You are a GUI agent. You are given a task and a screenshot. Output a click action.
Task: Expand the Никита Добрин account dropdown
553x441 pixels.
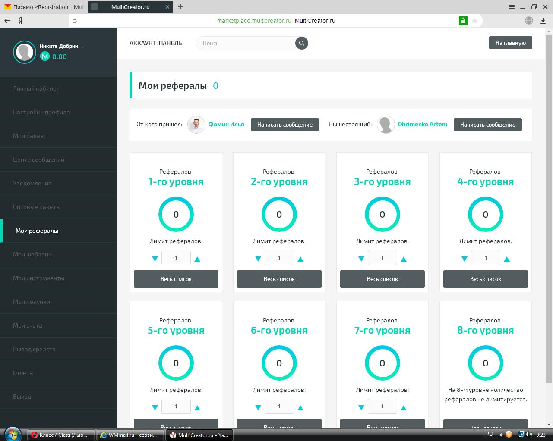[x=82, y=47]
